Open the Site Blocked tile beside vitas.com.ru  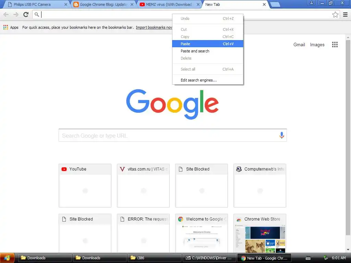pyautogui.click(x=202, y=185)
